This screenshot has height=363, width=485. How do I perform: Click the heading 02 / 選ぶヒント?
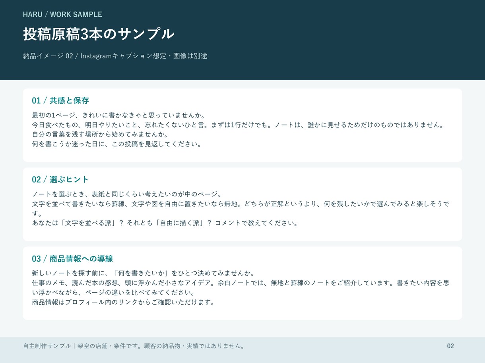[x=60, y=179]
